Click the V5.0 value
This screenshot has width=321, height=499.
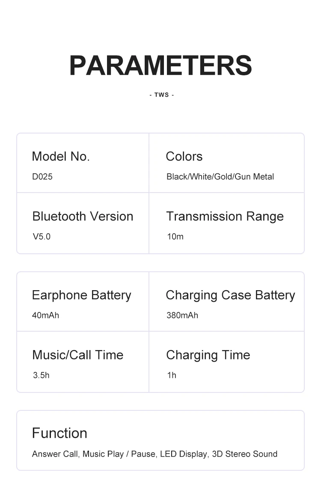pos(42,237)
